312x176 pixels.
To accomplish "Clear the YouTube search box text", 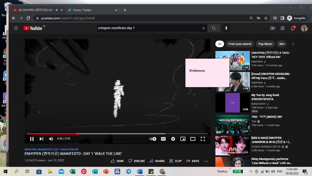I will pos(203,28).
